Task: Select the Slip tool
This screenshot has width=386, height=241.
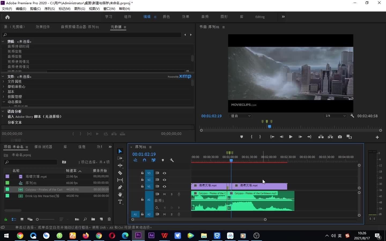Action: (120, 180)
